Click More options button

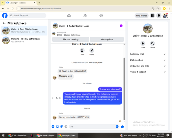click(x=107, y=39)
